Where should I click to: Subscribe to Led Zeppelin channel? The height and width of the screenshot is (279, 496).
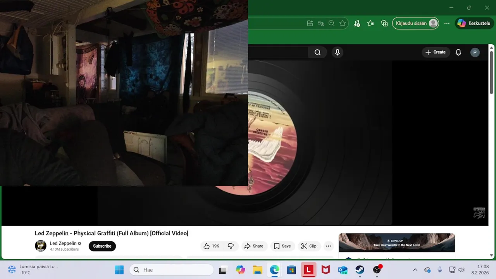[x=102, y=246]
